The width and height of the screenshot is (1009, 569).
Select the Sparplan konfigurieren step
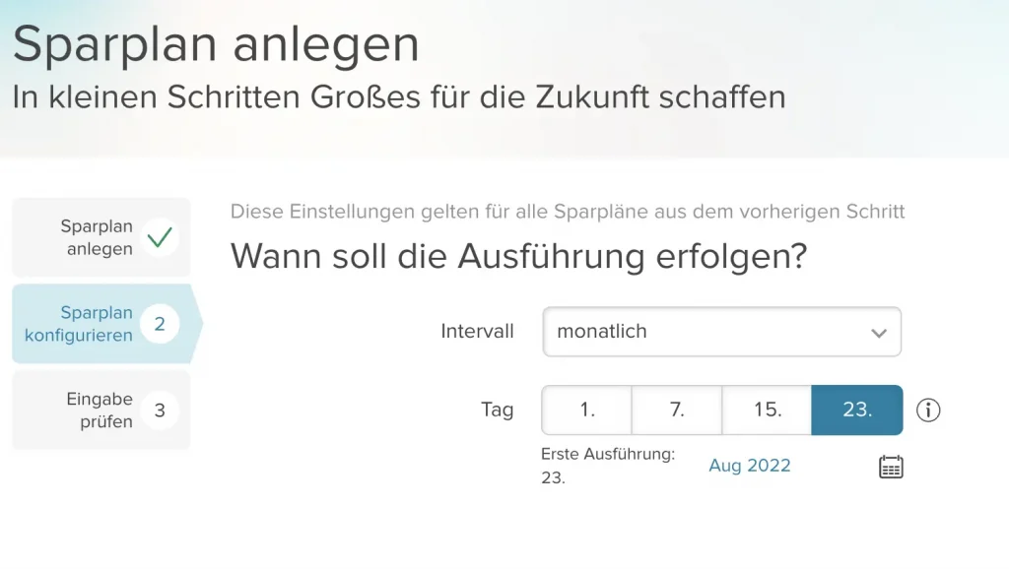coord(81,324)
